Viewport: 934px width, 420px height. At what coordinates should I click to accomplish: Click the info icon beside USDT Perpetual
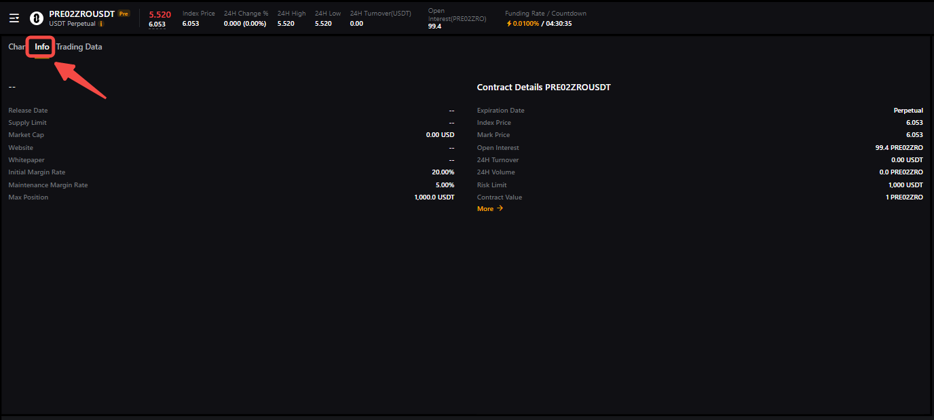(101, 24)
